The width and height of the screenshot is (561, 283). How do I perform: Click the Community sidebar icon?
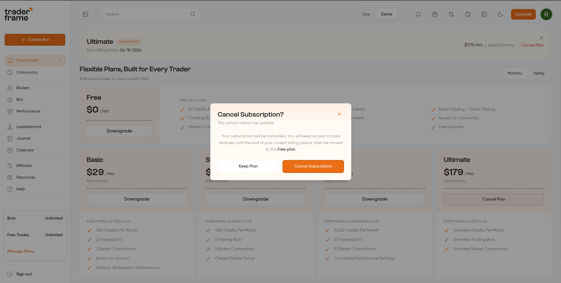coord(10,73)
